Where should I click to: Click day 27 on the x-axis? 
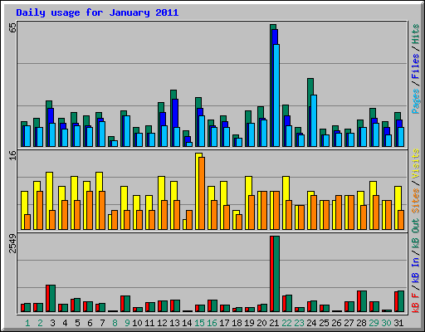[349, 323]
